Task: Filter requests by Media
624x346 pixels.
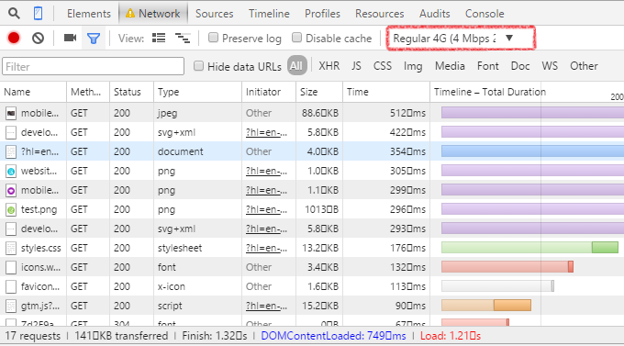Action: click(x=450, y=66)
